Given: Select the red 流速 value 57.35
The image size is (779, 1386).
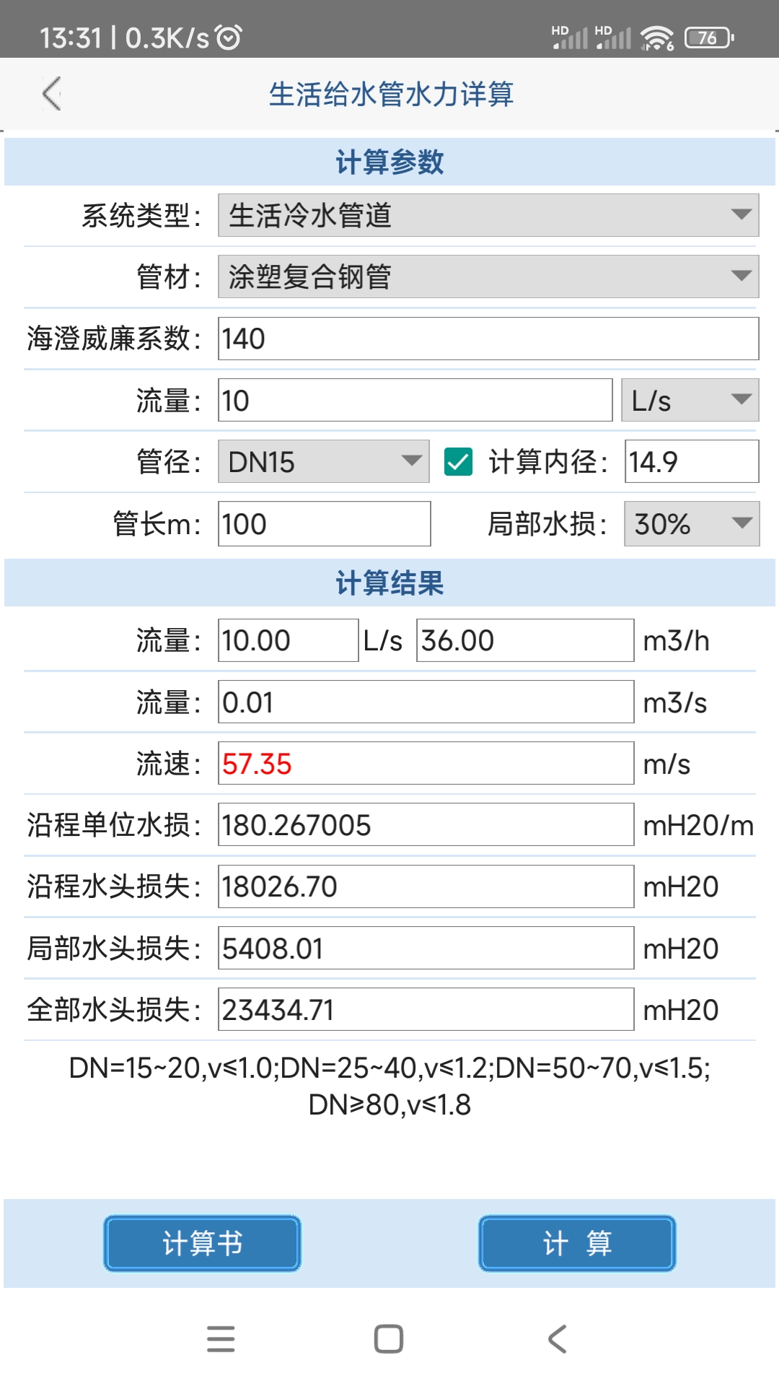Looking at the screenshot, I should coord(426,762).
